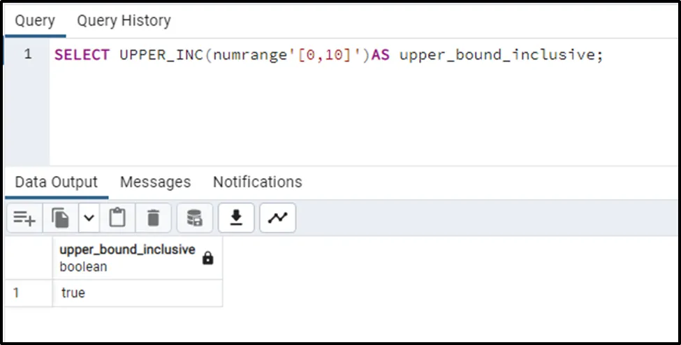The width and height of the screenshot is (681, 345).
Task: Open the copy options dropdown arrow
Action: [x=89, y=219]
